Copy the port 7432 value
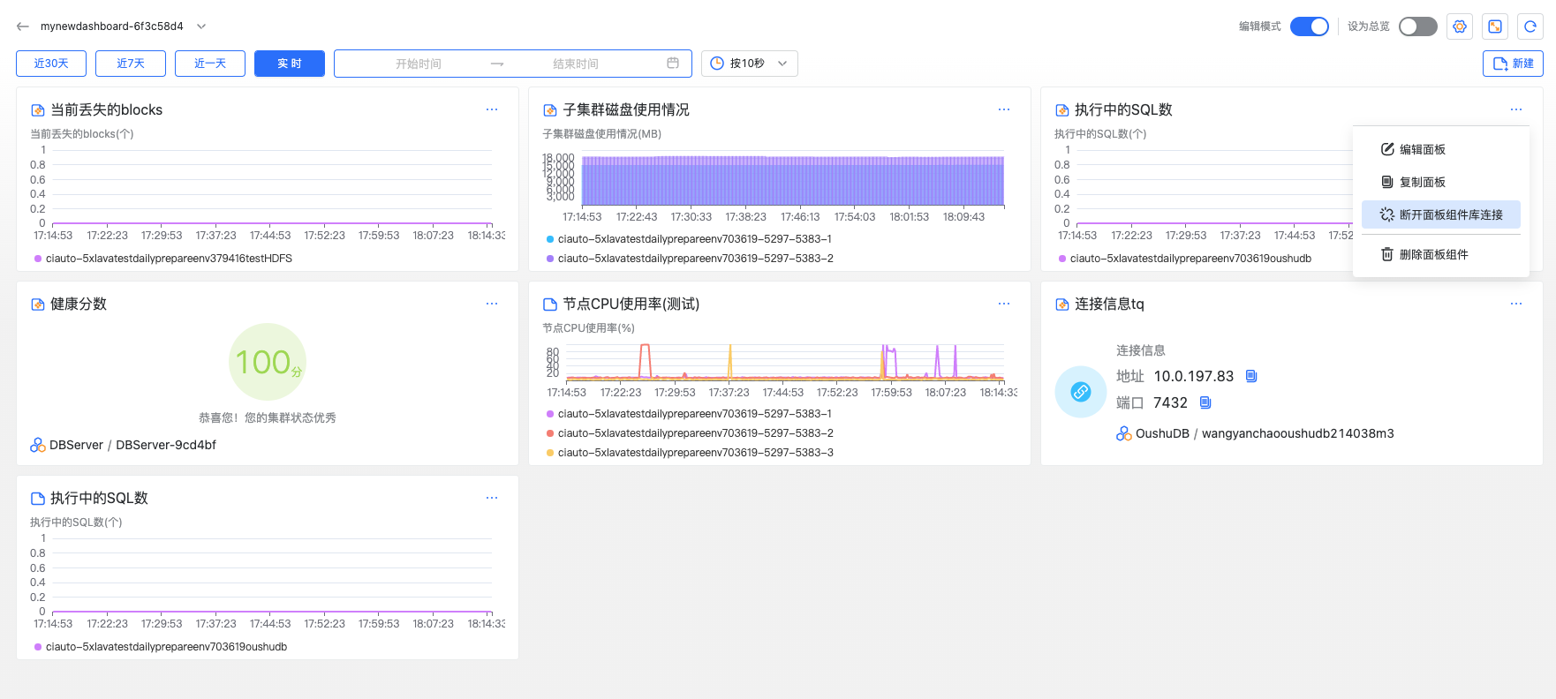The width and height of the screenshot is (1556, 699). click(x=1205, y=402)
